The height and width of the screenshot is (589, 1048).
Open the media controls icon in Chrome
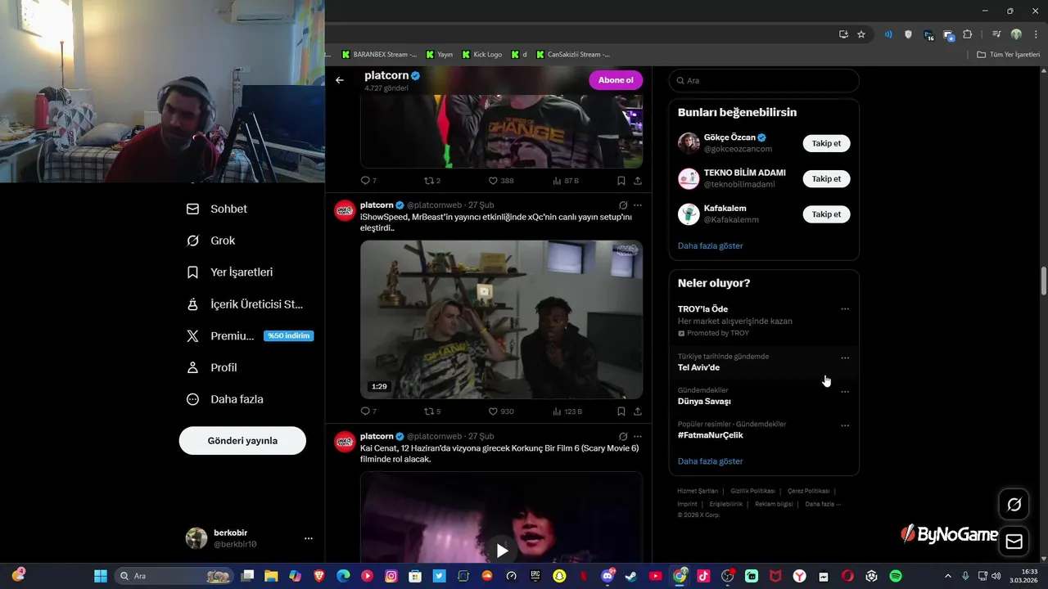996,34
